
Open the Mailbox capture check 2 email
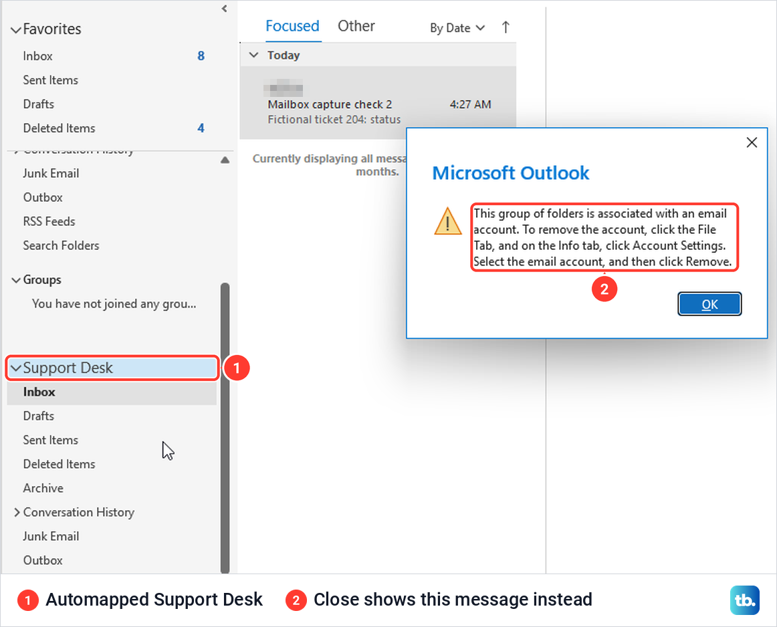[378, 103]
